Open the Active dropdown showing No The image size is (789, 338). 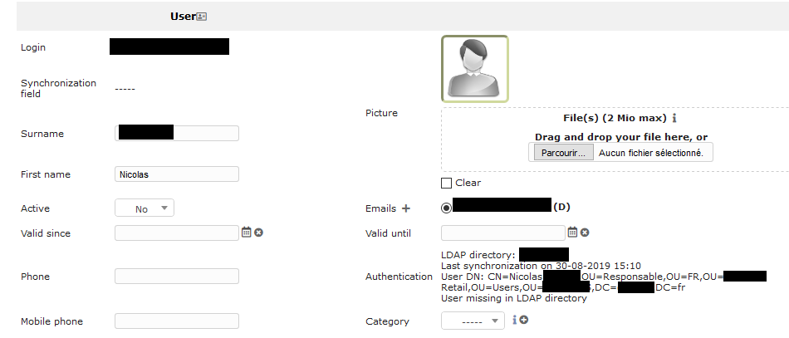click(145, 208)
